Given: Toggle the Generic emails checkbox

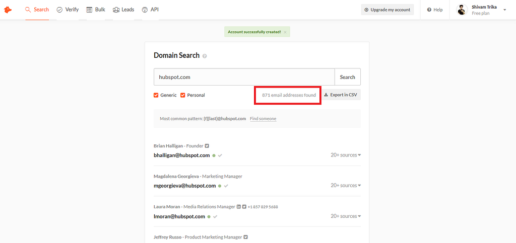Looking at the screenshot, I should pyautogui.click(x=156, y=95).
